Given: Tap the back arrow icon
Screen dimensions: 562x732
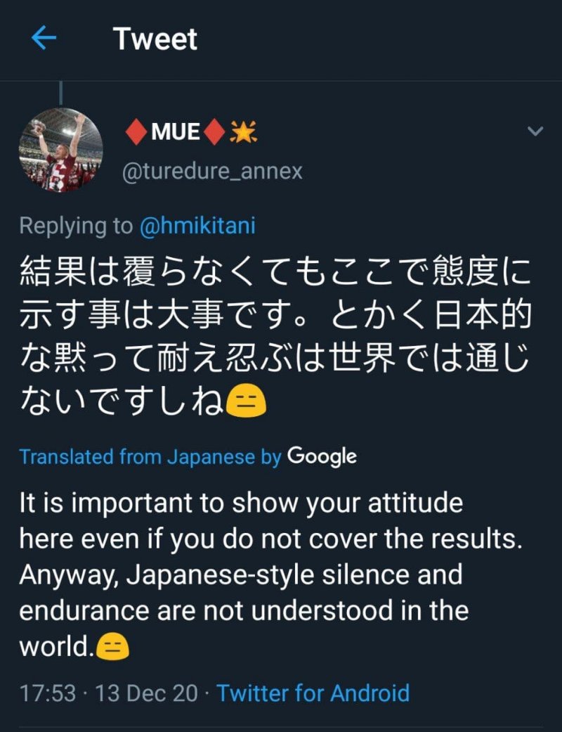Looking at the screenshot, I should (44, 39).
